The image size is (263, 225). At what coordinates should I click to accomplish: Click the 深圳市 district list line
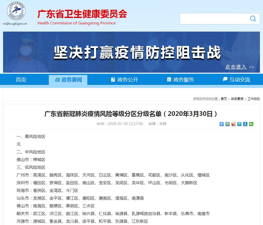(107, 183)
